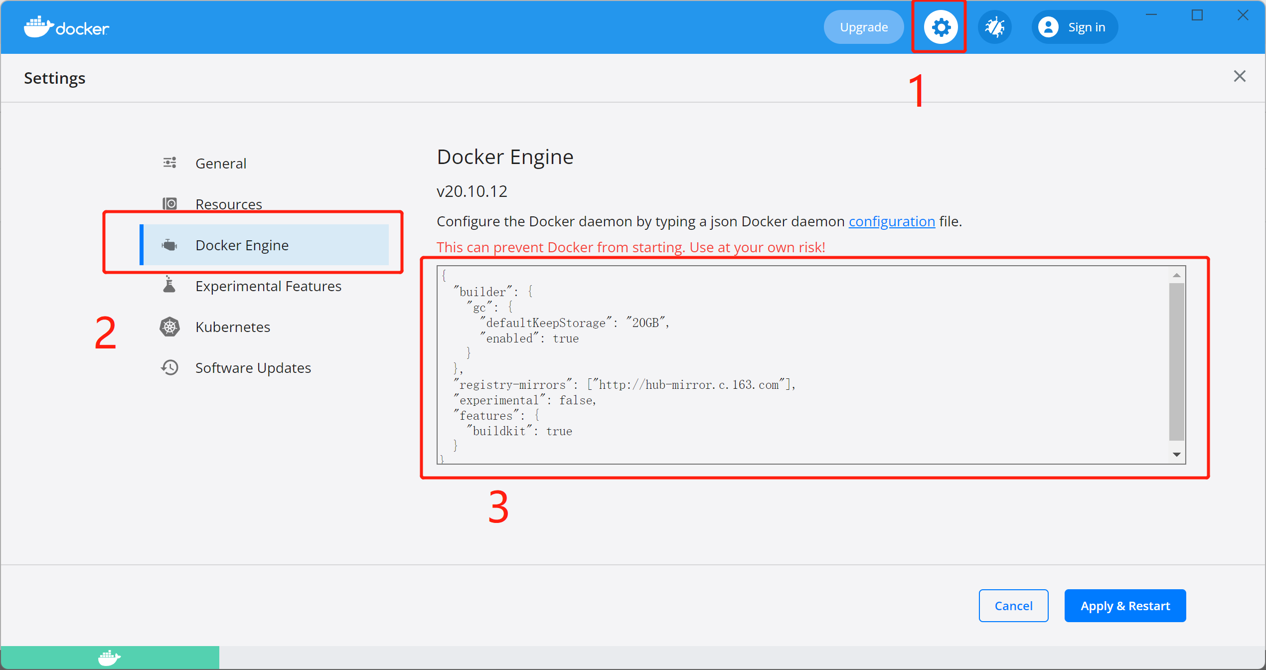Click the Upgrade button

pyautogui.click(x=863, y=27)
